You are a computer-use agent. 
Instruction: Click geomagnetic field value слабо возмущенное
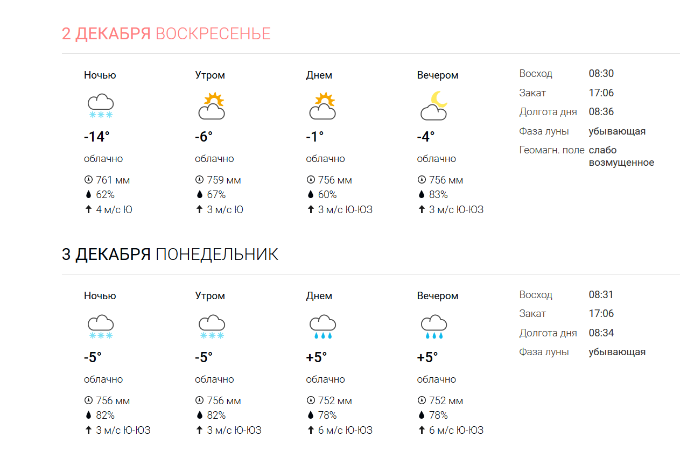(621, 156)
